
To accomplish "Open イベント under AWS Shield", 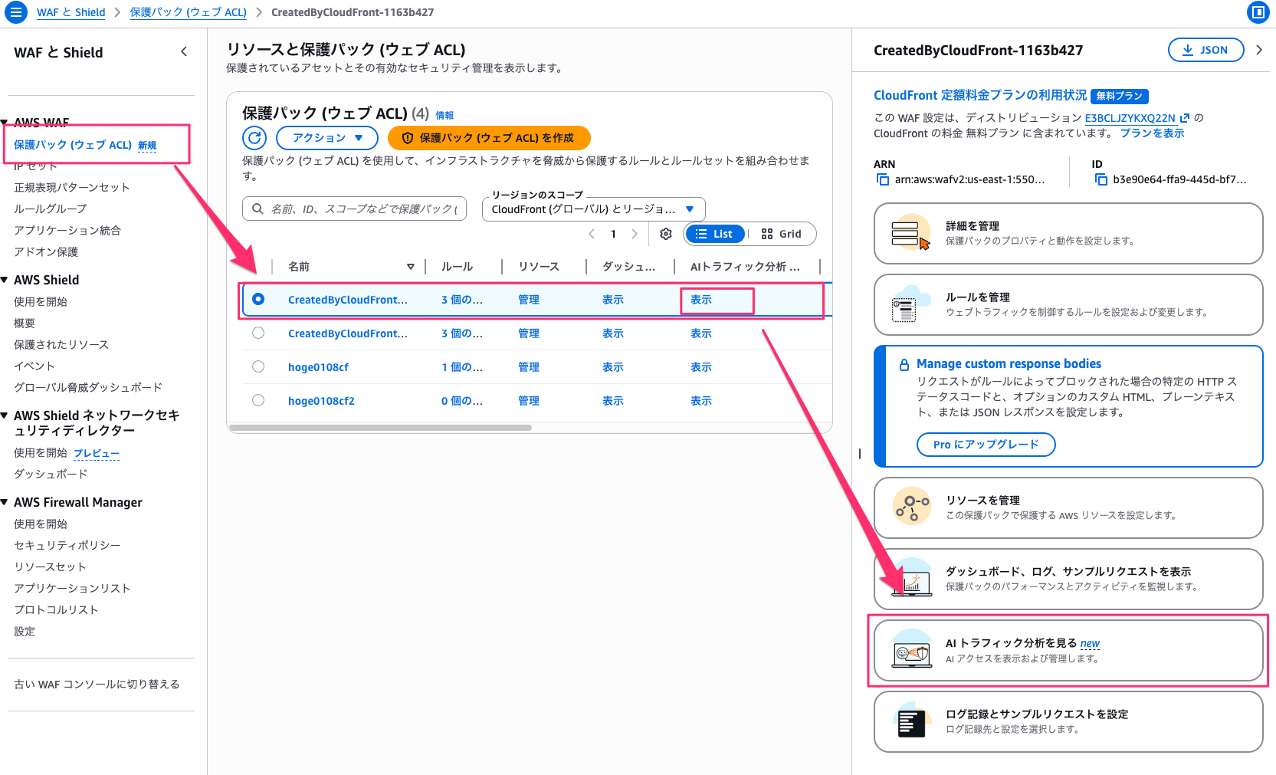I will pyautogui.click(x=34, y=366).
